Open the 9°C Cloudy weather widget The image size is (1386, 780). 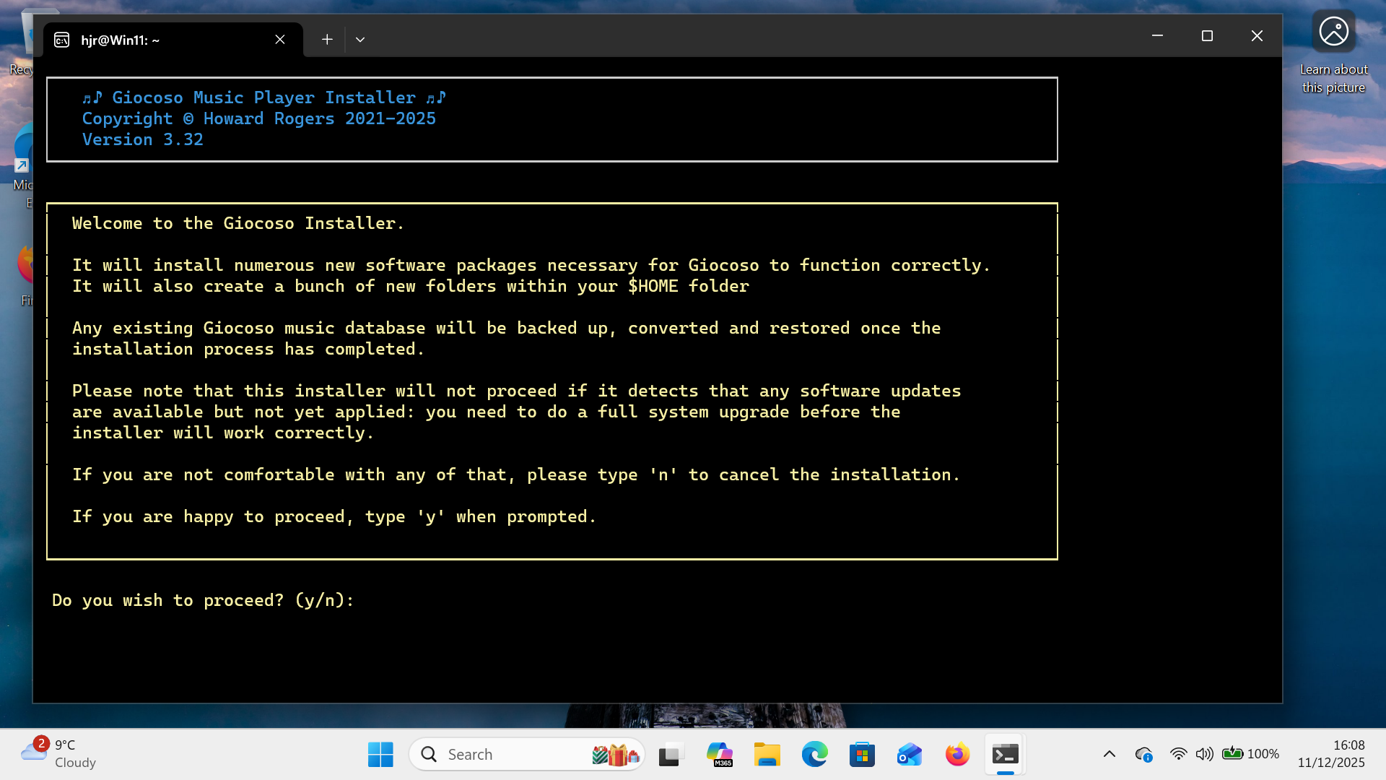coord(58,754)
